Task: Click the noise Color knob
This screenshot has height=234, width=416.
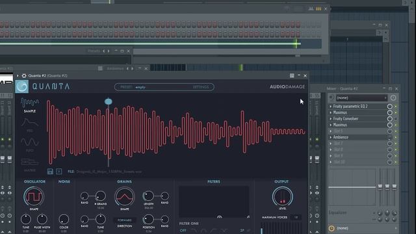Action: pos(64,220)
